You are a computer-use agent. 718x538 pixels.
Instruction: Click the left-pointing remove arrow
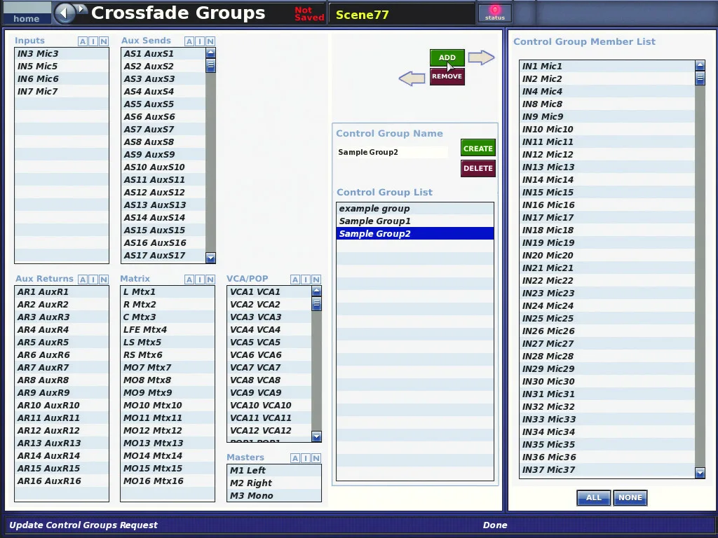[412, 78]
